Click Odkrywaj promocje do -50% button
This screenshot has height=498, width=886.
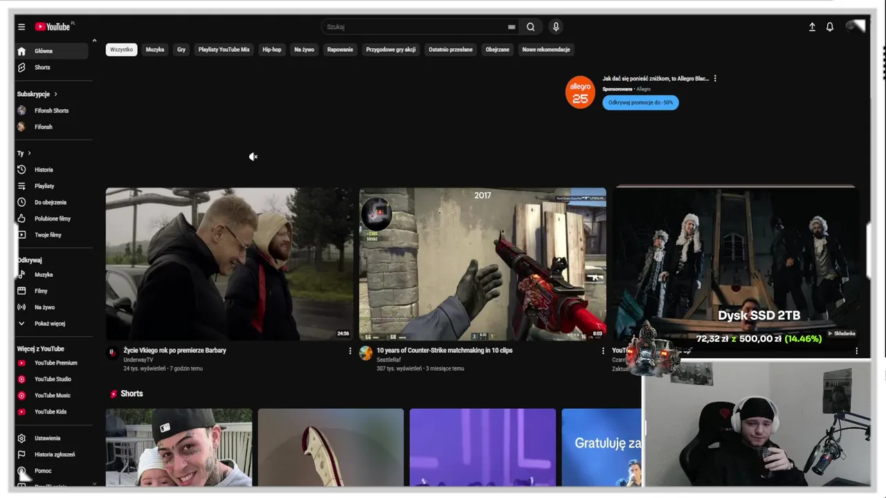point(640,102)
